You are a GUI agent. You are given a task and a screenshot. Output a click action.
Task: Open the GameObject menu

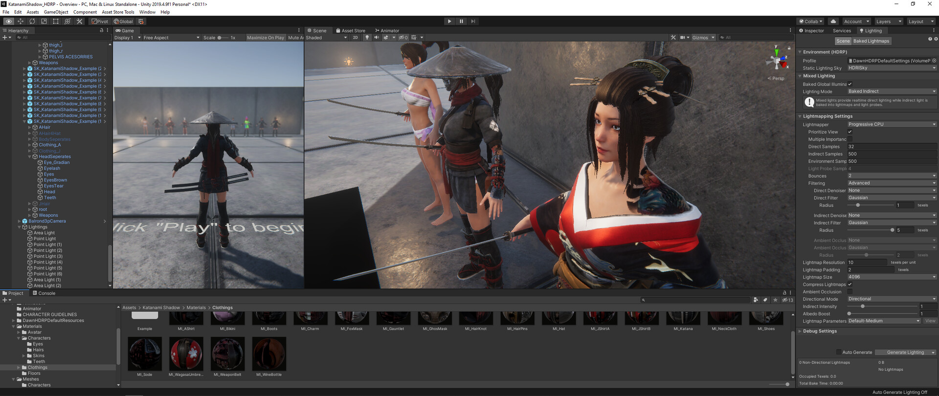(x=56, y=12)
